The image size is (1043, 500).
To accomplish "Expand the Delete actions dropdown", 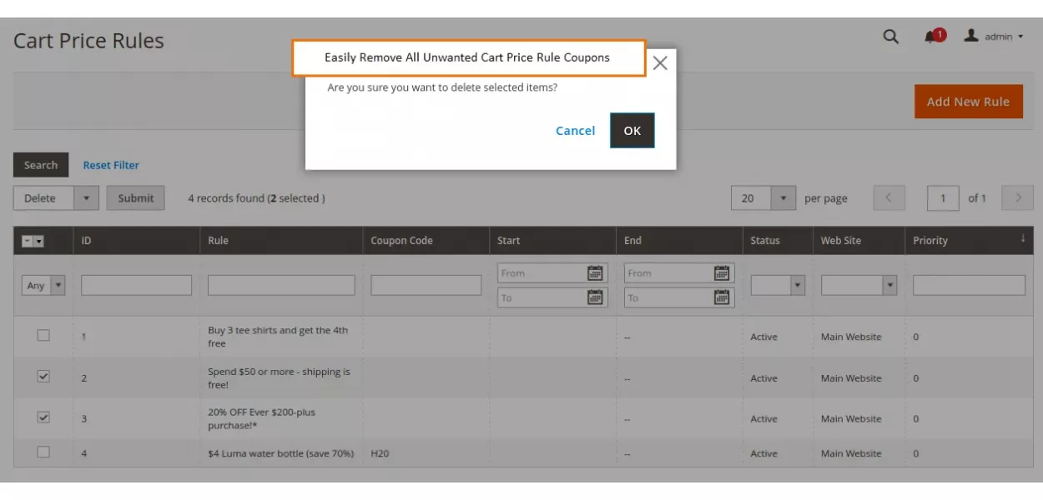I will (87, 198).
